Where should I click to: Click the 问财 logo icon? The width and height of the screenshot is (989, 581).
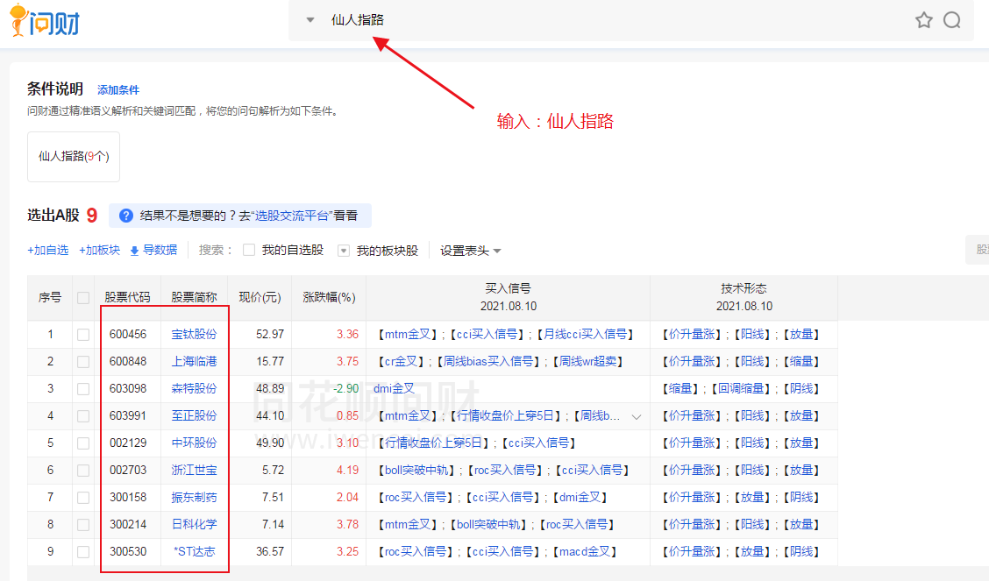click(45, 21)
